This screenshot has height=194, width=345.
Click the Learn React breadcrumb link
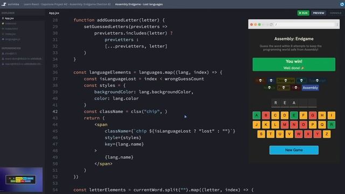67,4
